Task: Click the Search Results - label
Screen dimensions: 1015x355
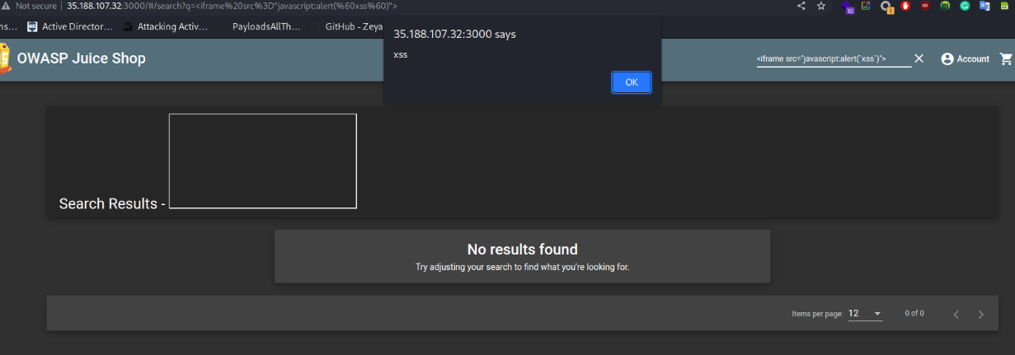Action: [x=112, y=203]
